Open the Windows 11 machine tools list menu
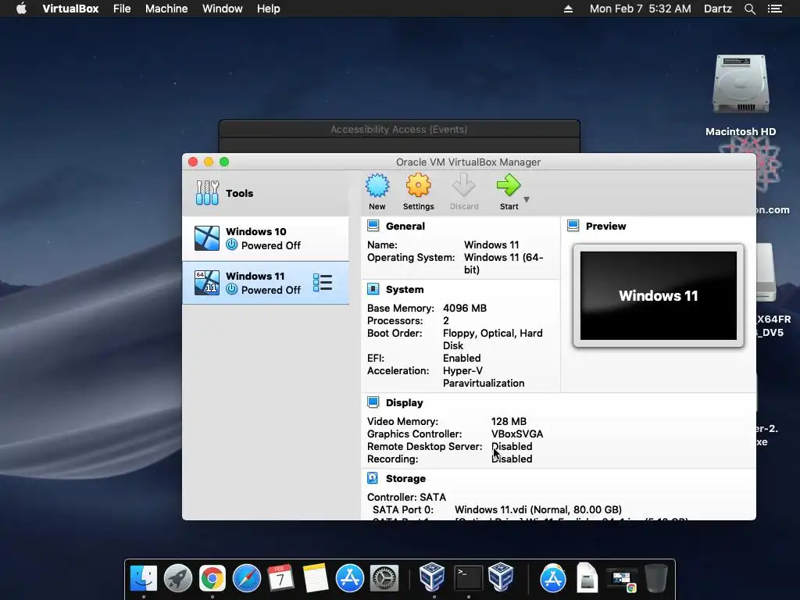Image resolution: width=800 pixels, height=600 pixels. (323, 283)
